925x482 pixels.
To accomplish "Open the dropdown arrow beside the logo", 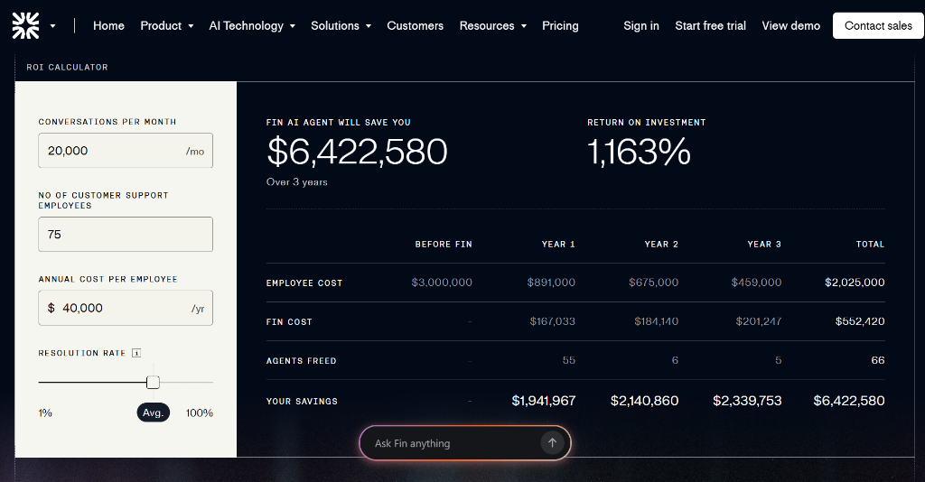I will (53, 26).
